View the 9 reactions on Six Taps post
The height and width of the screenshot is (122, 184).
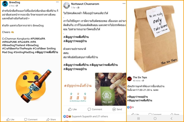point(130,107)
